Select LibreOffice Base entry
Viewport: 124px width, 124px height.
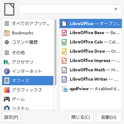point(91,33)
